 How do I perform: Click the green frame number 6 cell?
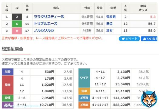pyautogui.click(x=17, y=24)
